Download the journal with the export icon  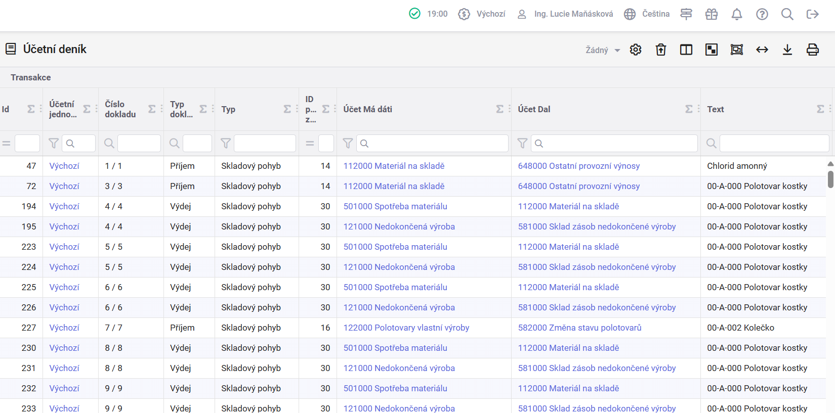787,50
